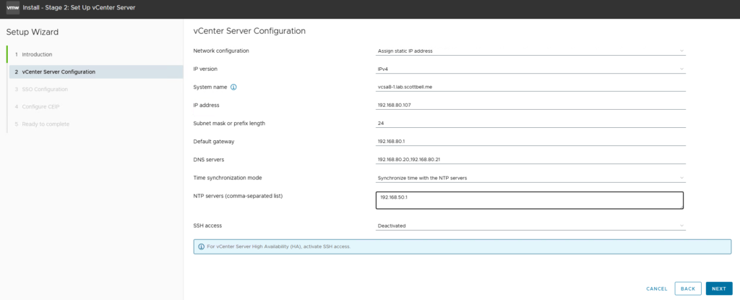Image resolution: width=740 pixels, height=300 pixels.
Task: Select vCenter Server Configuration step
Action: tap(59, 72)
